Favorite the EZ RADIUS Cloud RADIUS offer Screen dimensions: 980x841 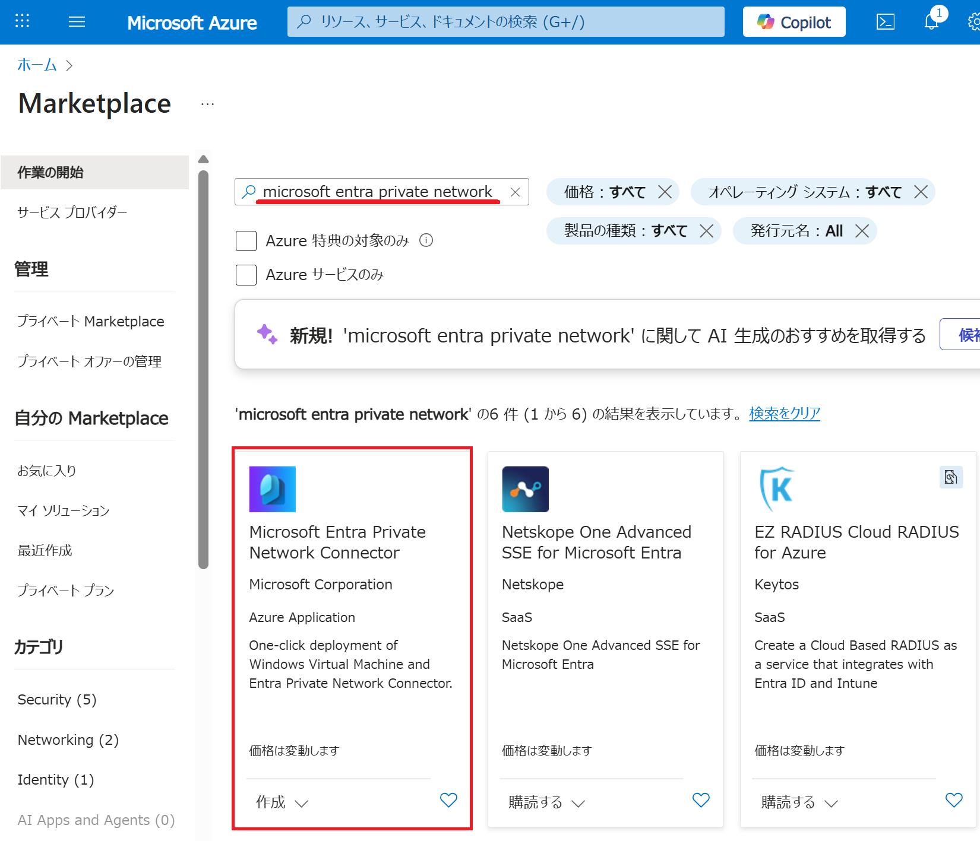(954, 800)
